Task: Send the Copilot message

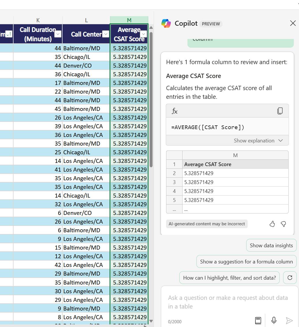Action: coord(289,321)
